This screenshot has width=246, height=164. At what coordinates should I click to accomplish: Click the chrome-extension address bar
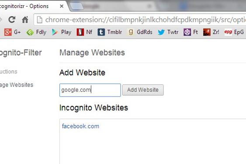[x=140, y=20]
